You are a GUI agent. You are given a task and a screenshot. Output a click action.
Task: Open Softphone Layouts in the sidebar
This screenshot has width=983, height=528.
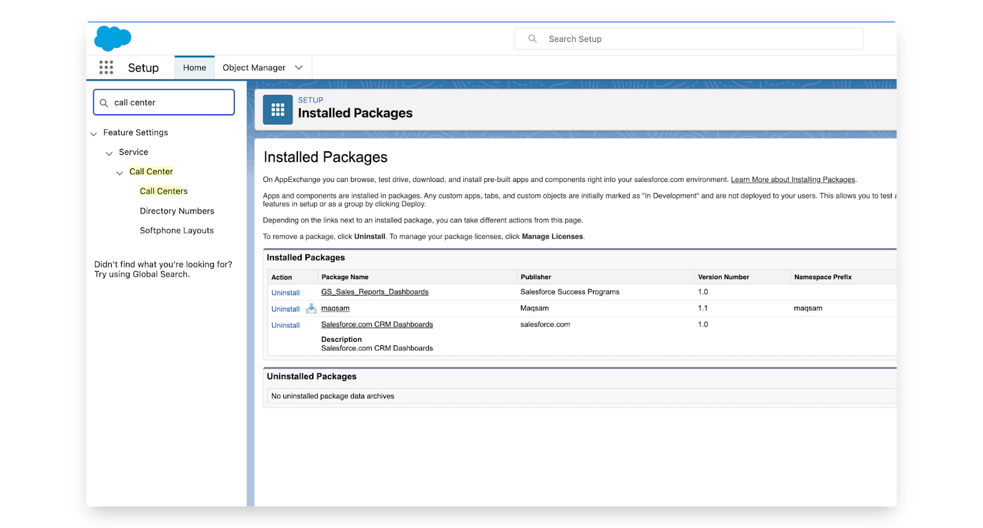177,231
